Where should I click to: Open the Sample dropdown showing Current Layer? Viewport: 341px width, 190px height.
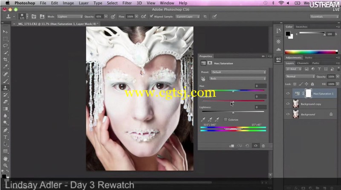click(188, 17)
